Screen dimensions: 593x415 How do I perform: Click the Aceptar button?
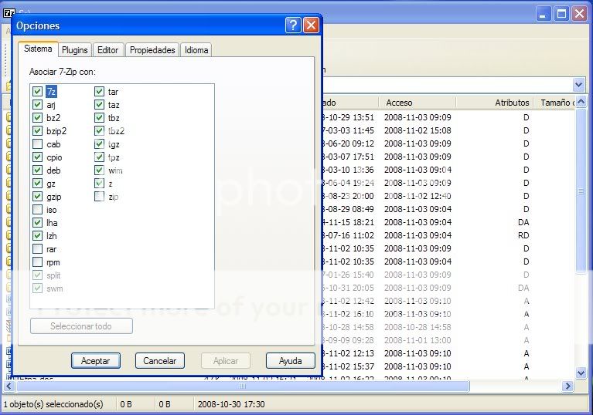tap(96, 361)
